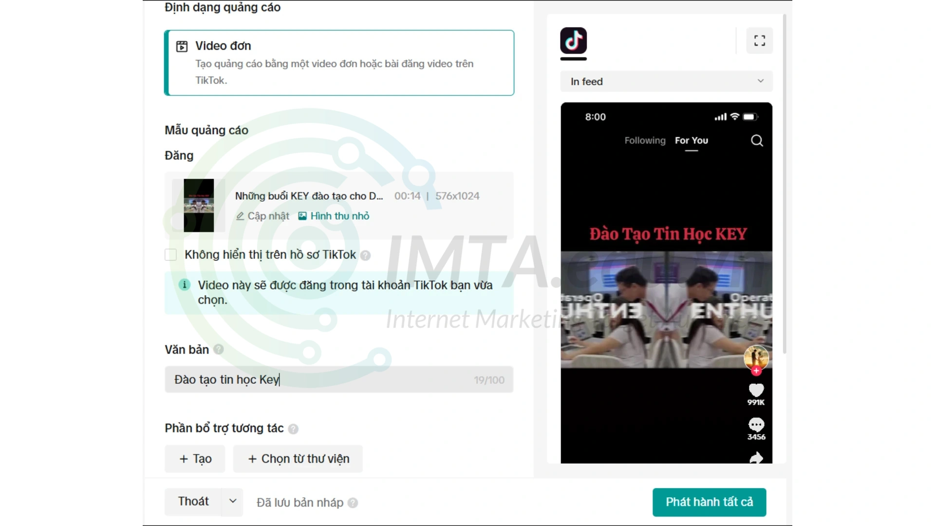
Task: Click the follow plus icon on avatar
Action: coord(756,371)
